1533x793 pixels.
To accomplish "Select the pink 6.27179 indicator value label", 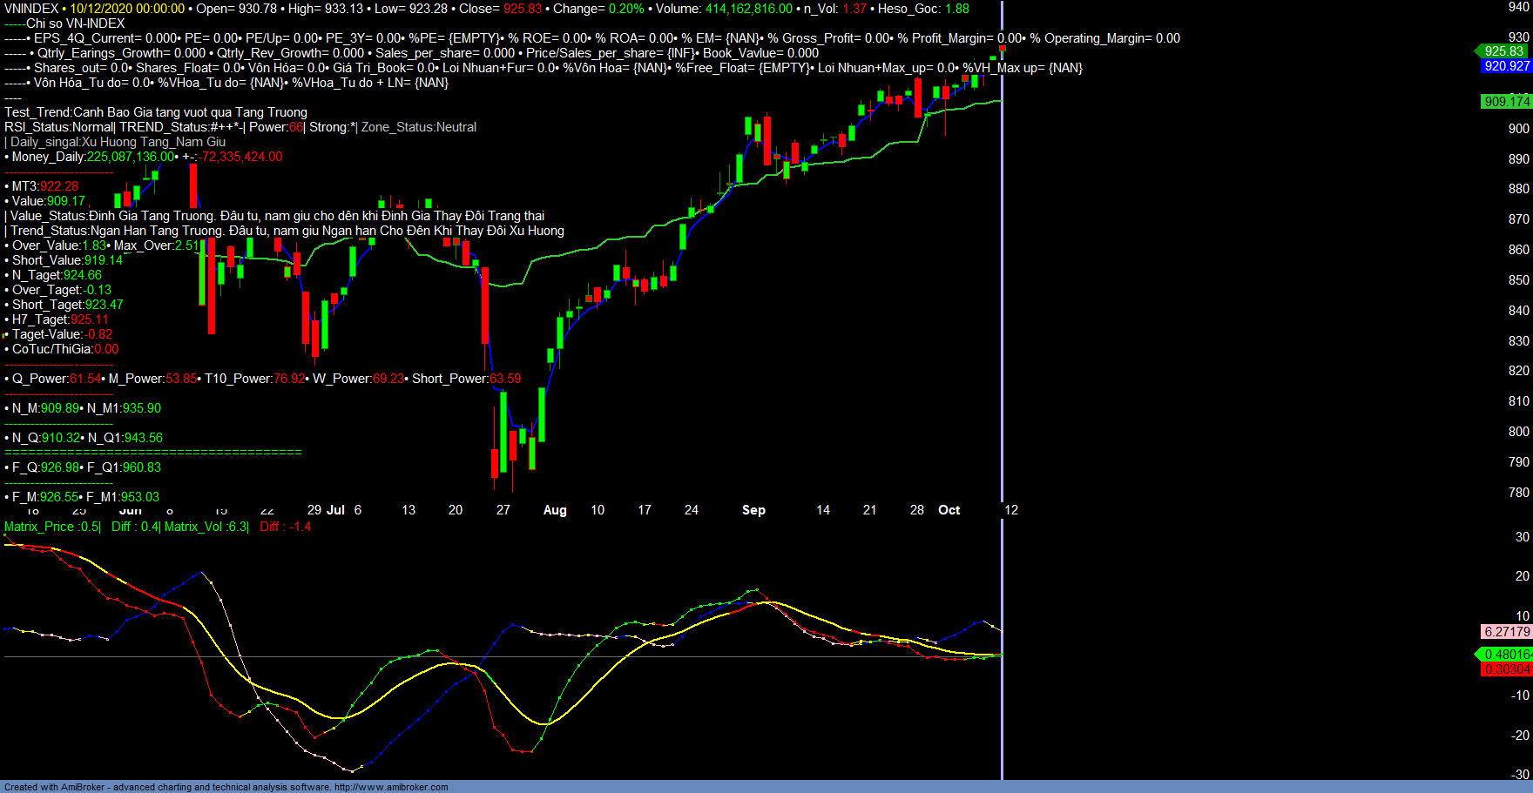I will pyautogui.click(x=1507, y=632).
